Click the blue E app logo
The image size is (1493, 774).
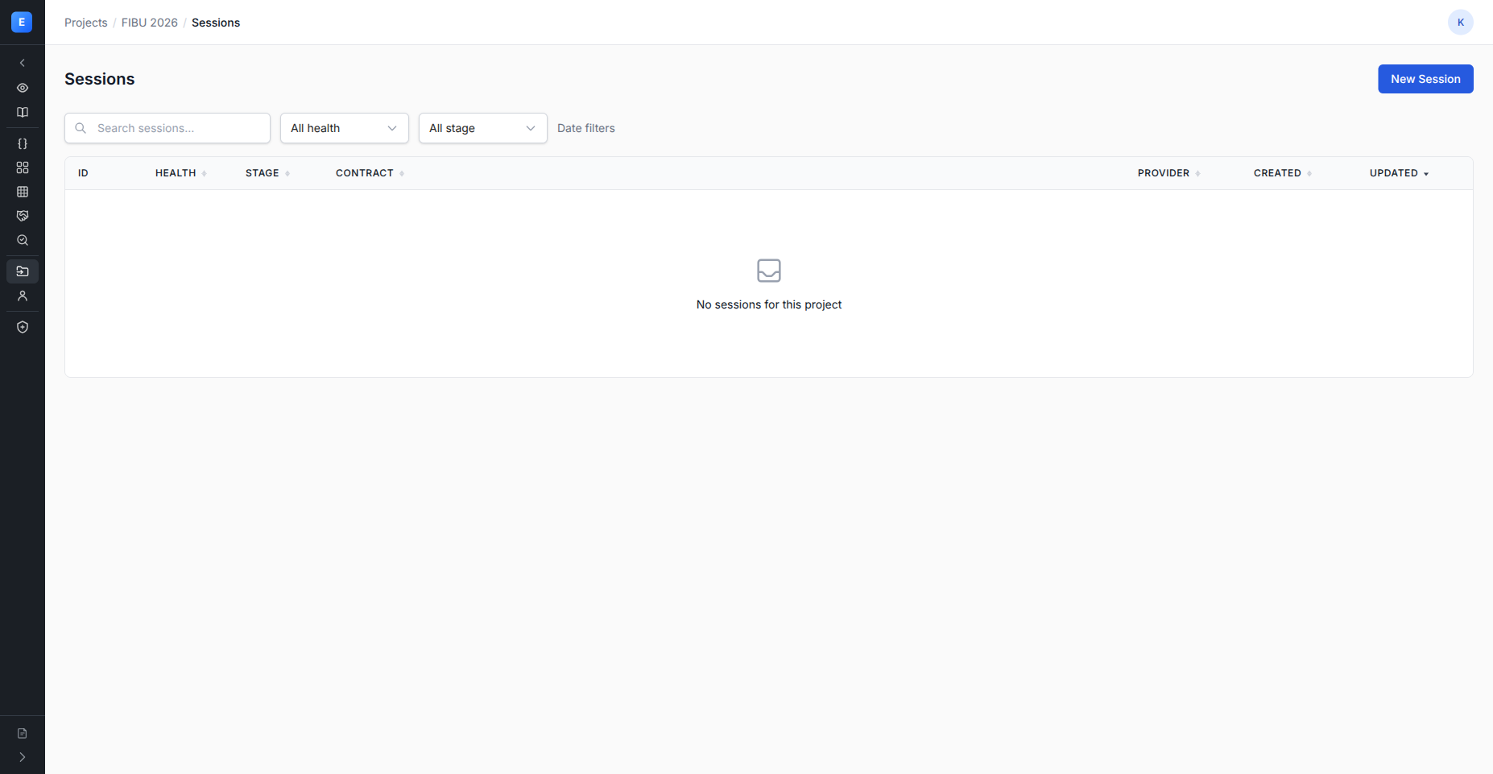coord(22,22)
